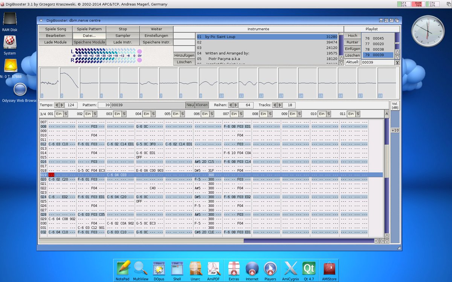The width and height of the screenshot is (452, 282).
Task: Solo track 005 with S button
Action: coord(182,114)
